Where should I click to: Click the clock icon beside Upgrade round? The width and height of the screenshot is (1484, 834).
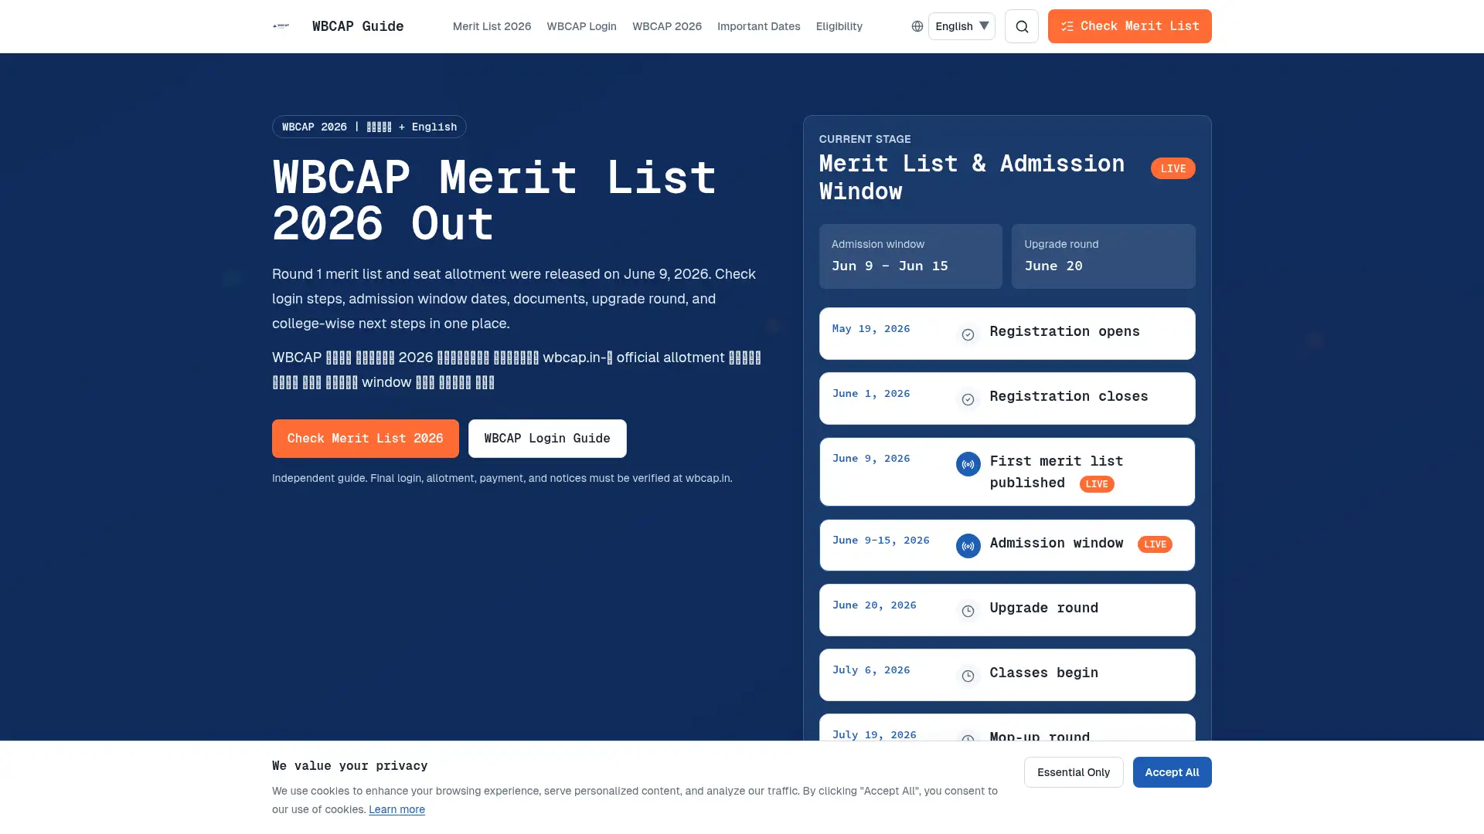pyautogui.click(x=968, y=611)
